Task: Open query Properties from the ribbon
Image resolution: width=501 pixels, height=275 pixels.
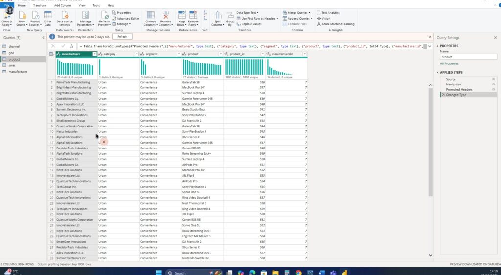Action: pos(121,12)
